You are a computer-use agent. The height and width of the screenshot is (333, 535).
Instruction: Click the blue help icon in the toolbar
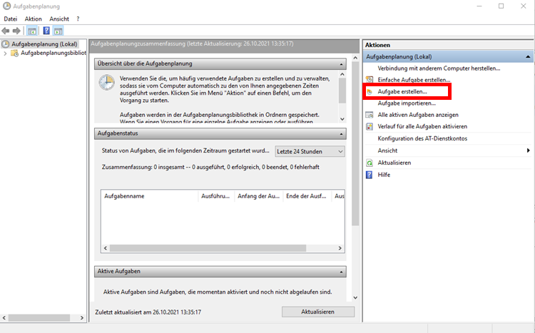point(46,31)
